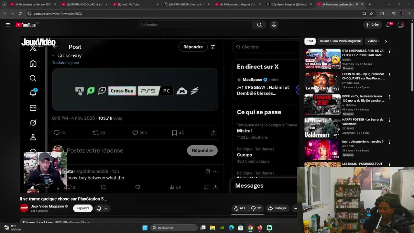Screen dimensions: 414x233
Task: Click the YouTube Rechercher search field
Action: click(195, 25)
